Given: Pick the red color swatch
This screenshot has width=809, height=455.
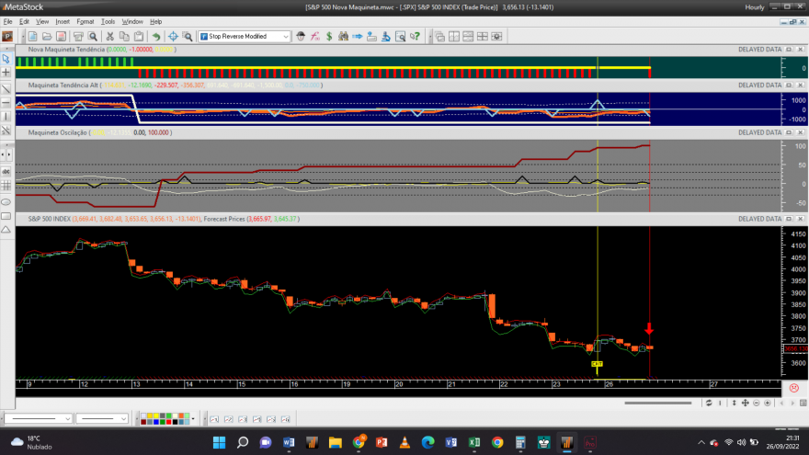Looking at the screenshot, I should pyautogui.click(x=169, y=422).
